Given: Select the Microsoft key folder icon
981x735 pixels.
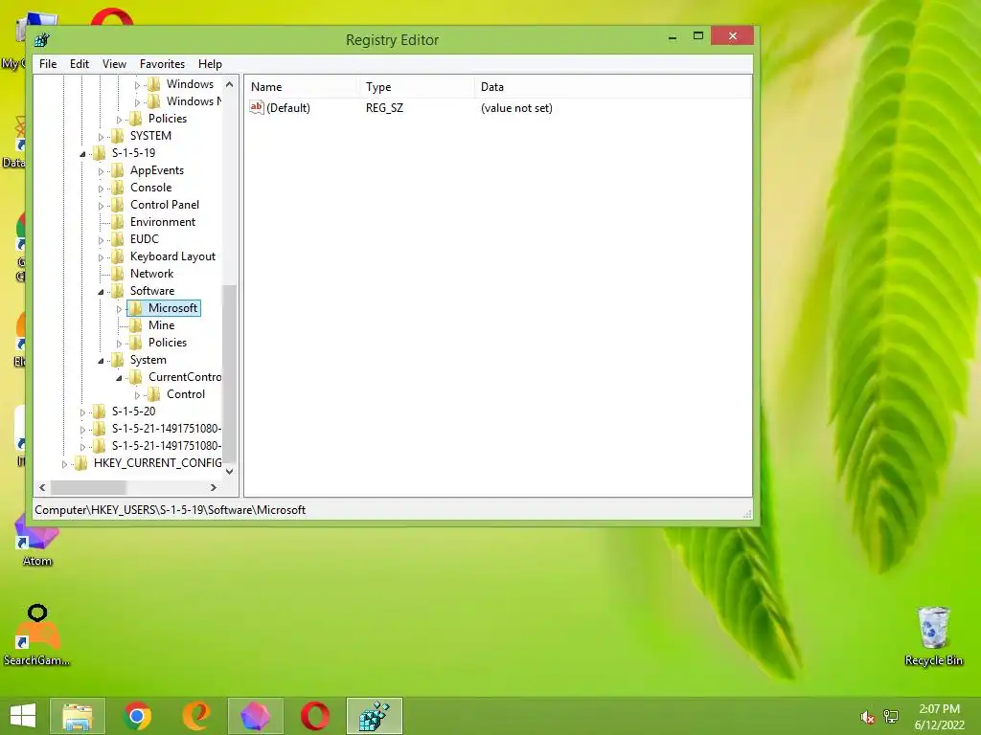Looking at the screenshot, I should point(135,308).
